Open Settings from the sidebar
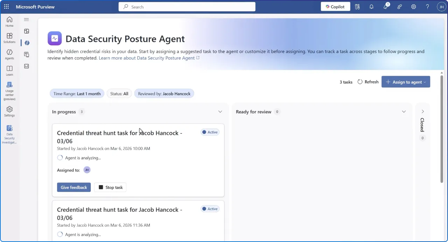448x242 pixels. pos(9,111)
